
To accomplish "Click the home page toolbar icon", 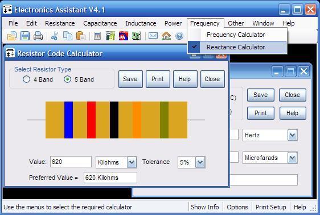I will pos(166,36).
